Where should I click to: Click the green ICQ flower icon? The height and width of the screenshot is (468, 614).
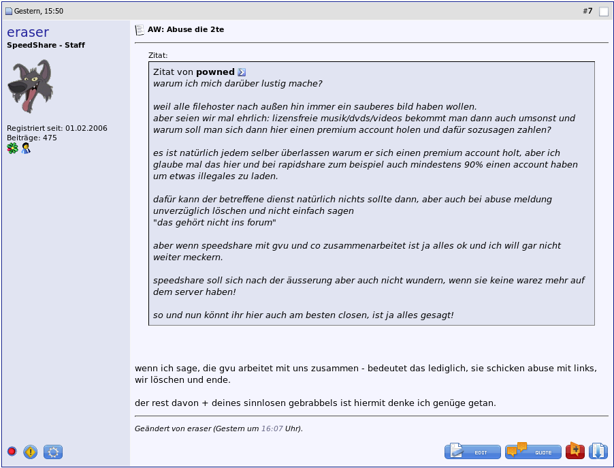click(x=12, y=148)
